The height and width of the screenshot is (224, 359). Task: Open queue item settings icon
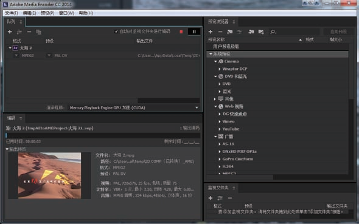(19, 32)
